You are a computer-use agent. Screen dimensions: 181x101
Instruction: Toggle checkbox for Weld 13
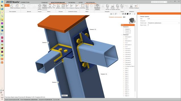pyautogui.click(x=124, y=96)
